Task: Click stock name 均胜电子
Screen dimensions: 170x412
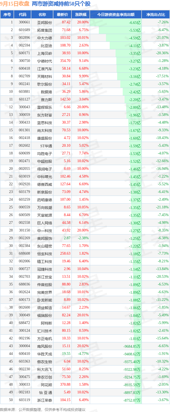Action: coord(45,153)
